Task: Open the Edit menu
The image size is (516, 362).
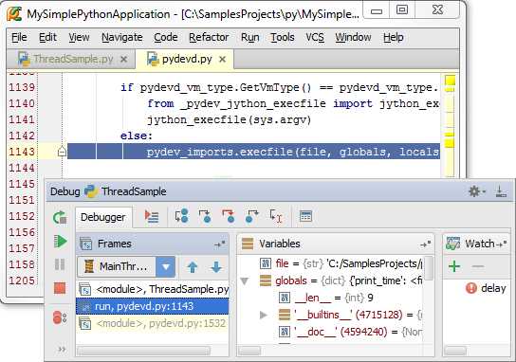Action: click(x=47, y=37)
